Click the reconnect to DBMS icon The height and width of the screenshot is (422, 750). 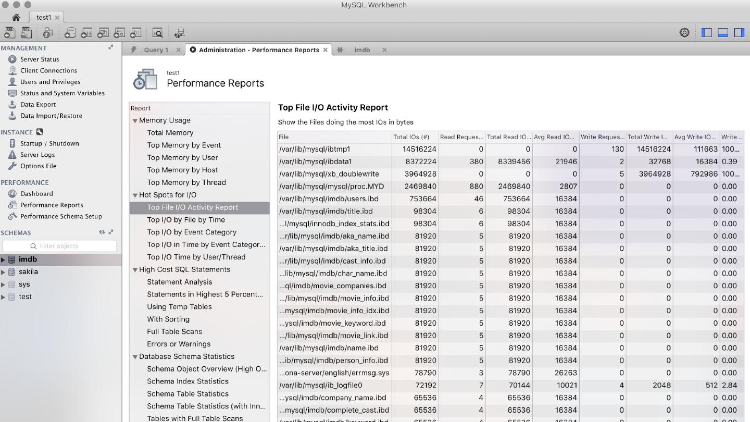point(179,33)
